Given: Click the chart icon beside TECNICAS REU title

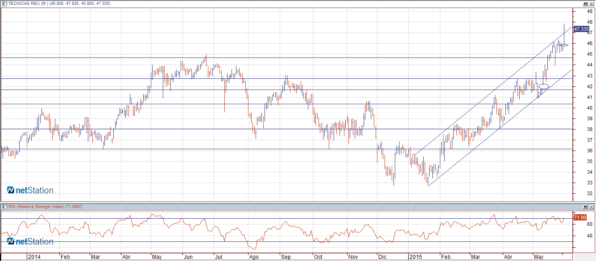Looking at the screenshot, I should (4, 4).
